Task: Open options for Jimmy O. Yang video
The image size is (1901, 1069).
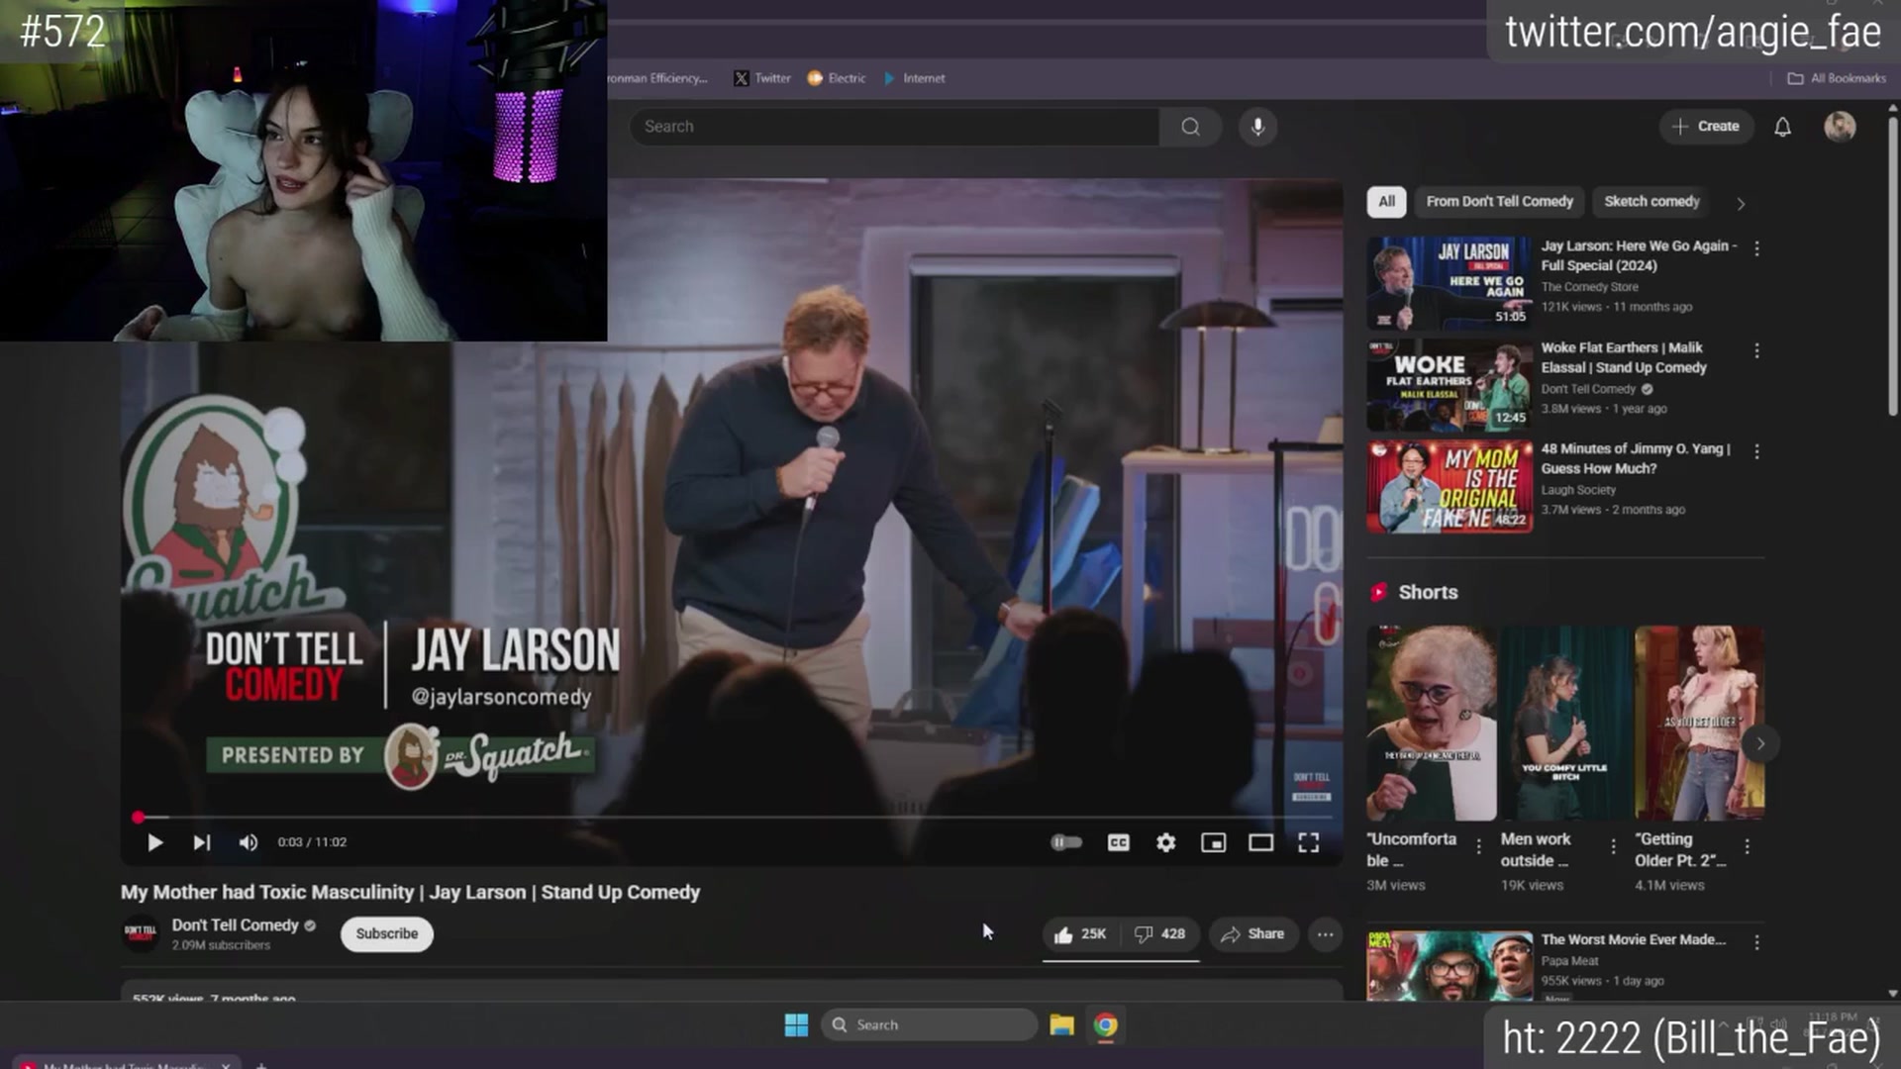Action: [1756, 451]
